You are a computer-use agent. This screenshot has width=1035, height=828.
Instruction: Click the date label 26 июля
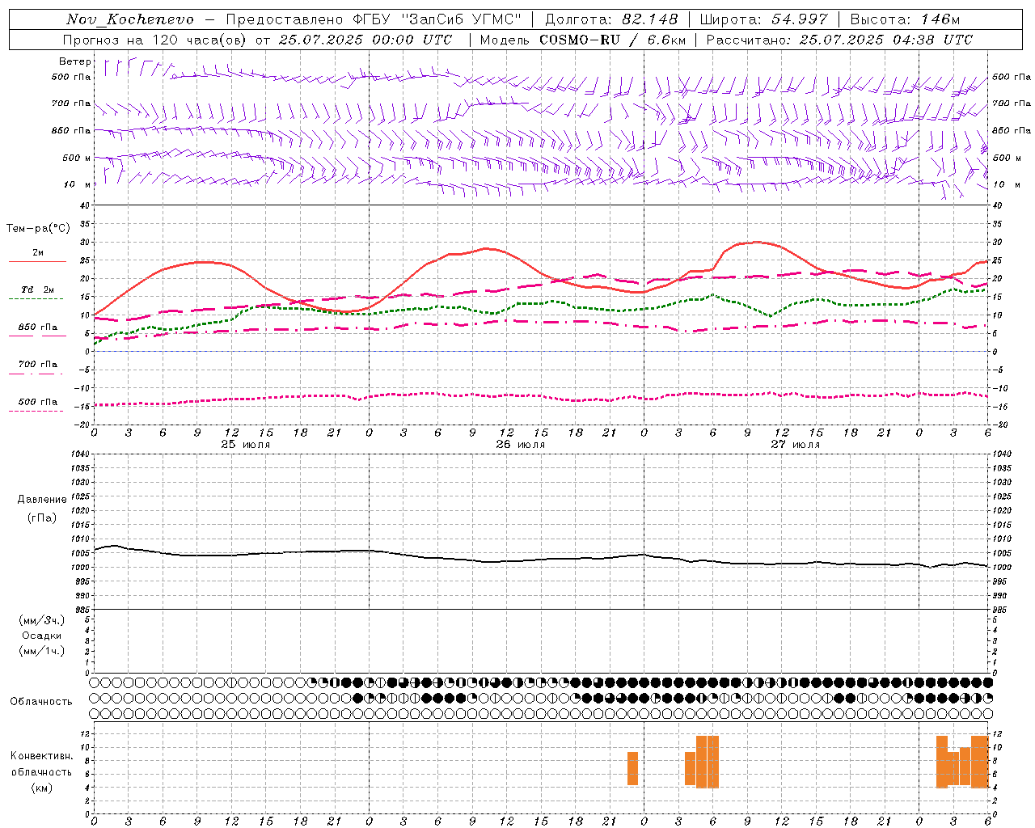(521, 445)
